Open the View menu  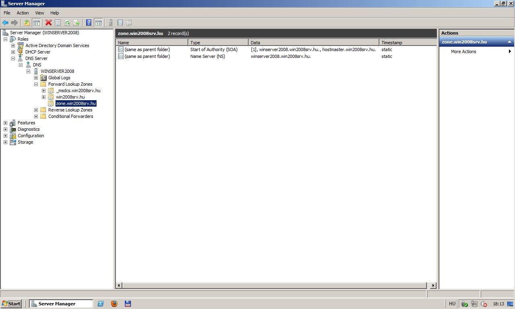(x=39, y=13)
